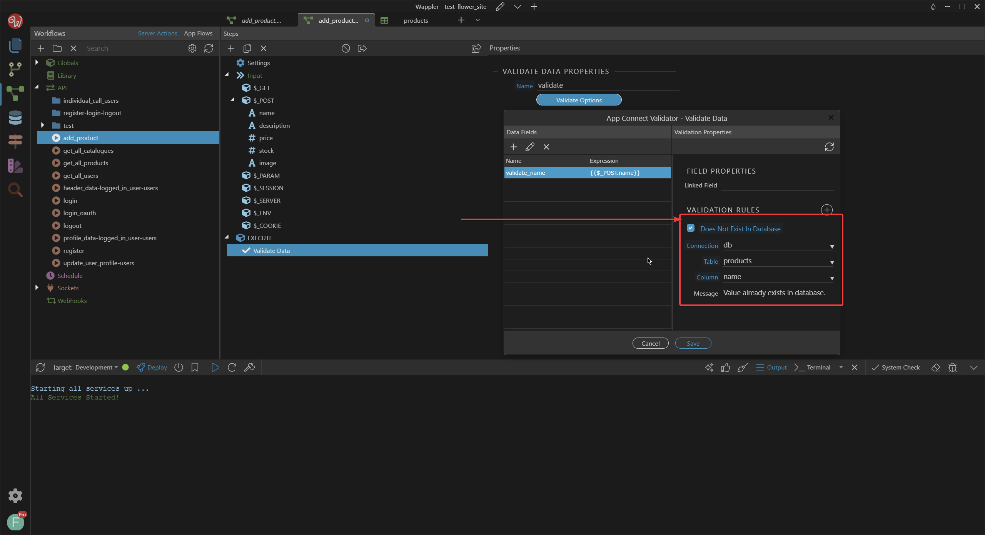This screenshot has width=985, height=535.
Task: Remove the selected data field
Action: tap(546, 147)
